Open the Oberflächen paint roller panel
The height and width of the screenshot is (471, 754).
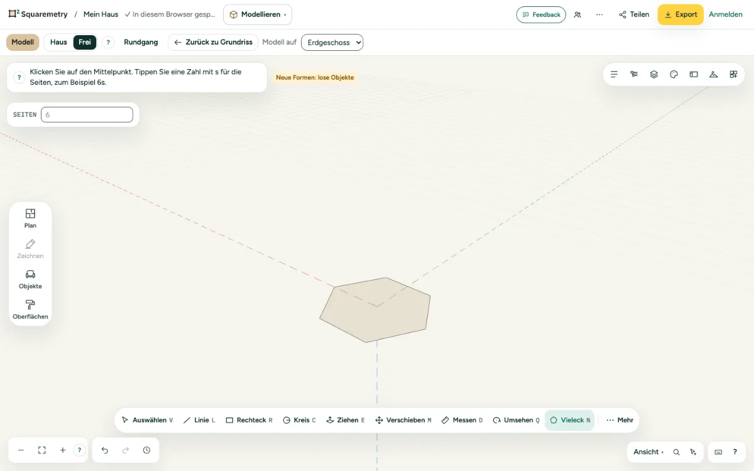30,310
